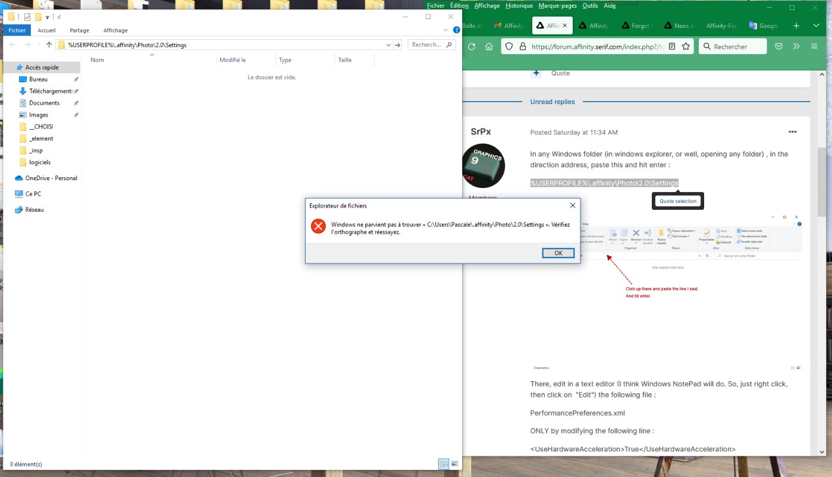Screen dimensions: 832x477
Task: Click the Firefox home icon
Action: tap(489, 46)
